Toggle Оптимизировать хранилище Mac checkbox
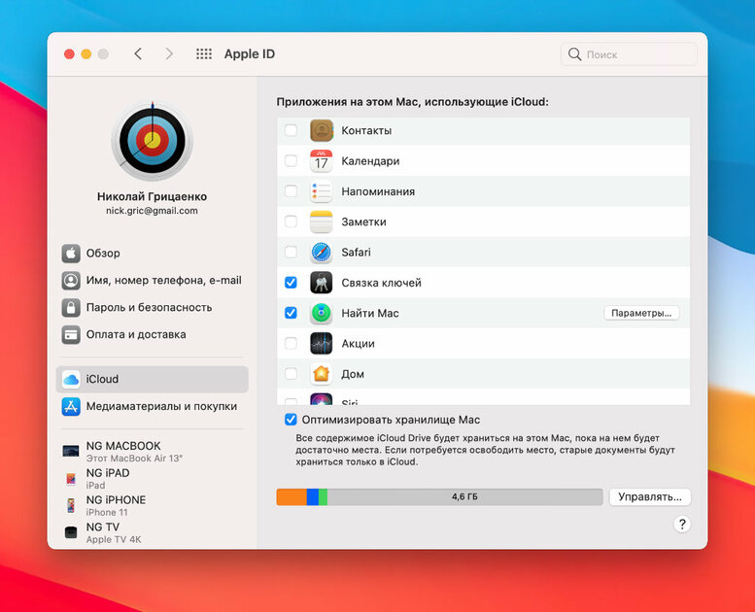This screenshot has width=755, height=612. [291, 420]
